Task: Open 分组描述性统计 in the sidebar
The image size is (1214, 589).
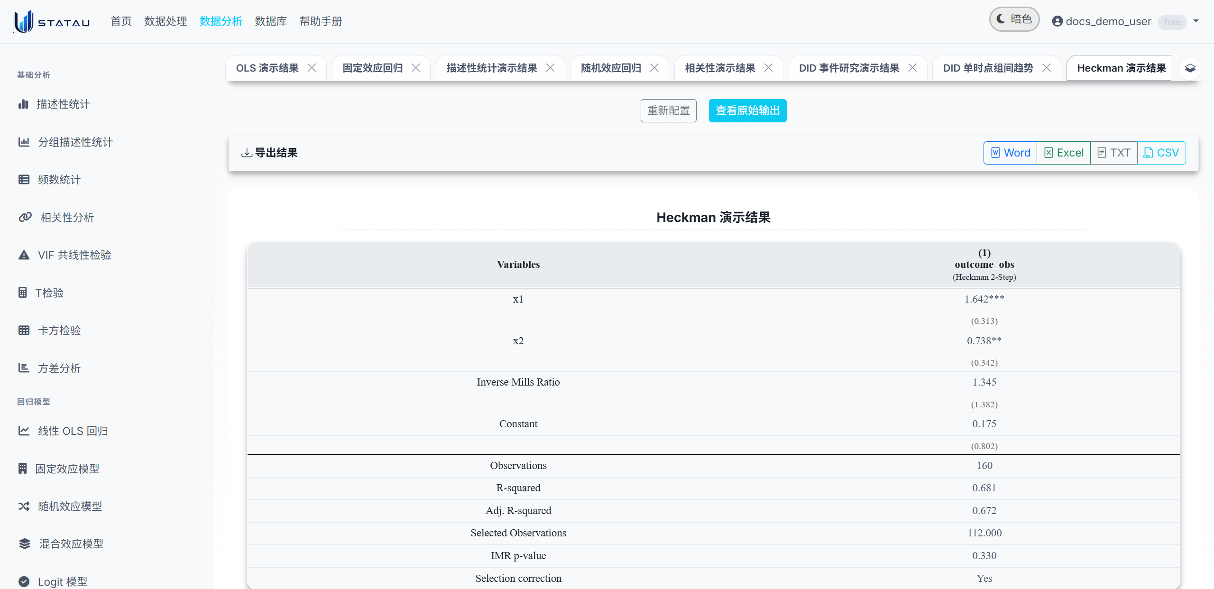Action: (75, 142)
